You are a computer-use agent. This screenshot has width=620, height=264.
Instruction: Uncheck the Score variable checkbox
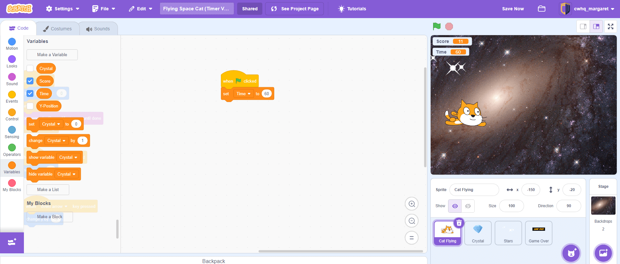[30, 81]
